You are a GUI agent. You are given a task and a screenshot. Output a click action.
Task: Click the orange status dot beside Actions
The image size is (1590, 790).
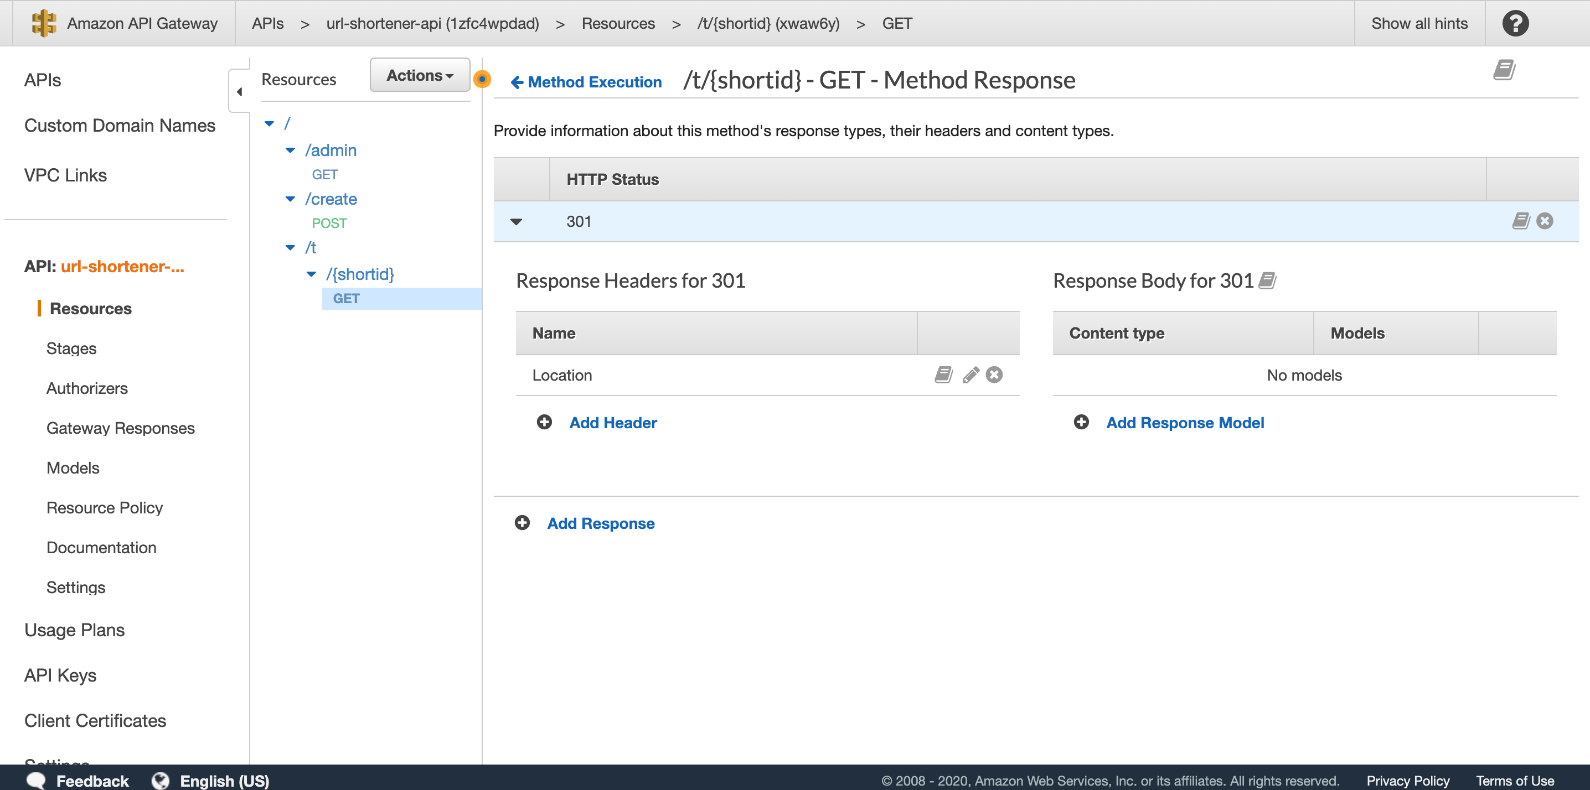[x=482, y=79]
